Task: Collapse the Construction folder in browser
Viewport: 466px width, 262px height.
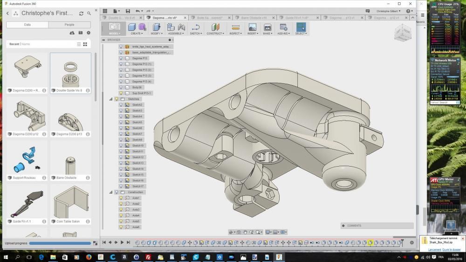Action: tap(111, 192)
